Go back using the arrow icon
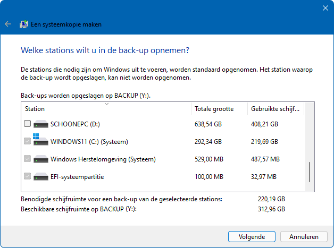This screenshot has height=248, width=334. 8,24
